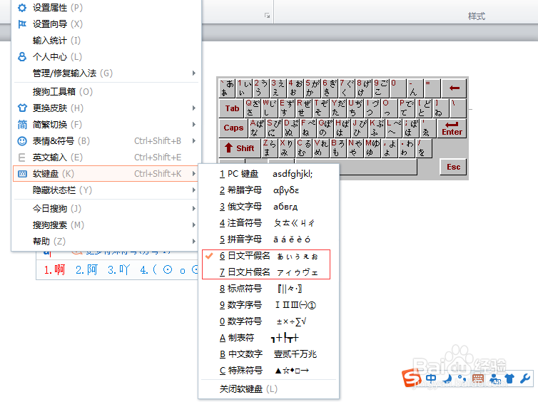The width and height of the screenshot is (538, 402).
Task: Toggle the Chinese/English mode icon on the Sogou bar
Action: [x=431, y=378]
